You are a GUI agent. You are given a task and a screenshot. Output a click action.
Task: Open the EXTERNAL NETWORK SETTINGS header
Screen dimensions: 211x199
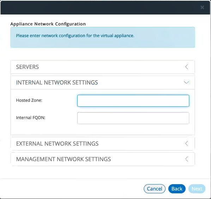pyautogui.click(x=103, y=144)
